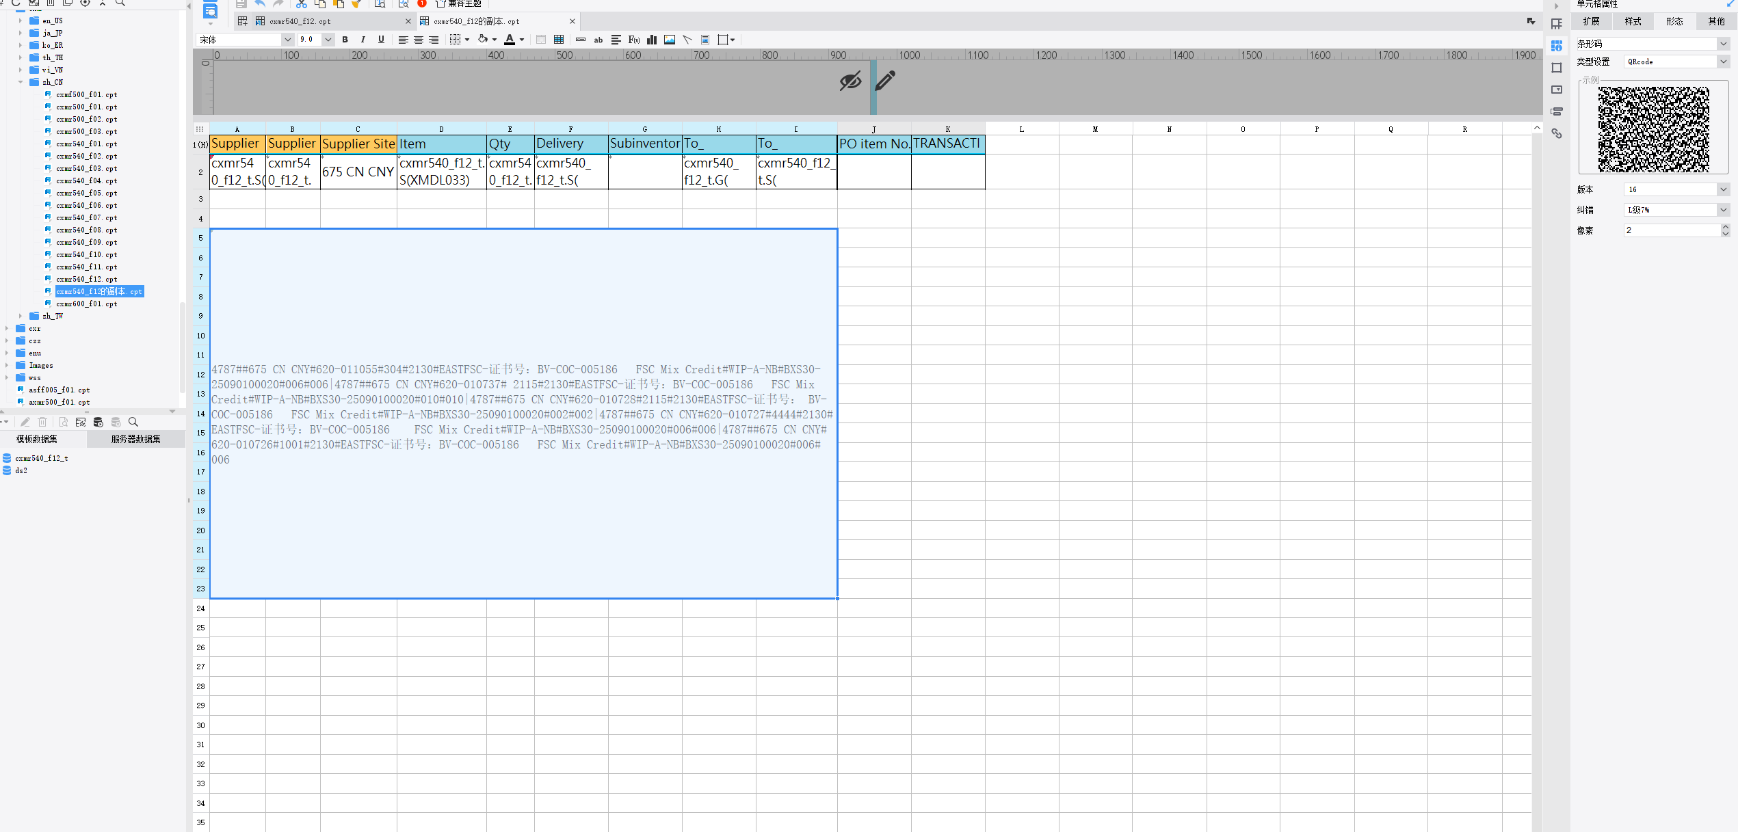Click the format painter brush icon
Screen dimensions: 1738x832
pyautogui.click(x=356, y=3)
